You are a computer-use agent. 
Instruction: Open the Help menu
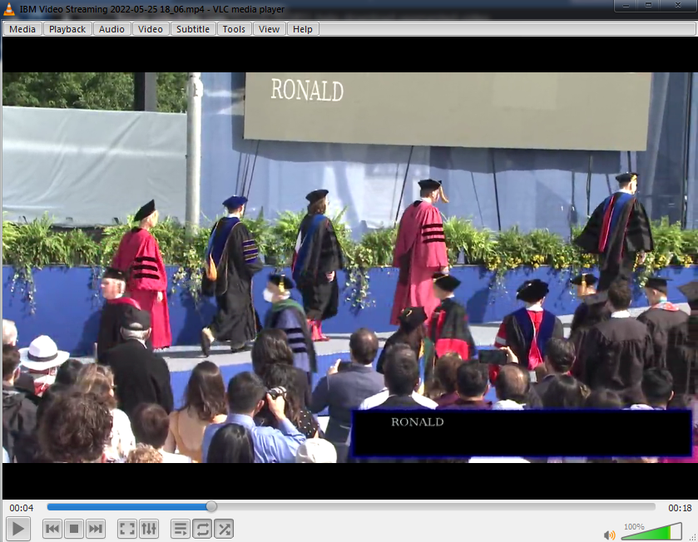point(303,29)
